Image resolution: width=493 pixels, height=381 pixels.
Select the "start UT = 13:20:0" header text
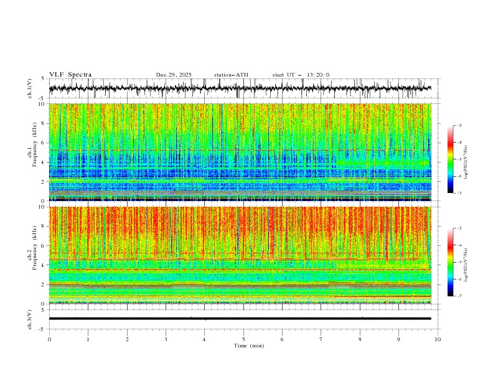click(301, 75)
